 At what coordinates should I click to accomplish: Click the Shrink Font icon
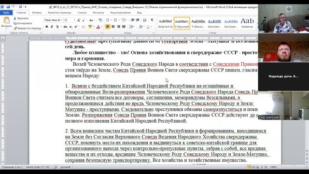(84, 20)
